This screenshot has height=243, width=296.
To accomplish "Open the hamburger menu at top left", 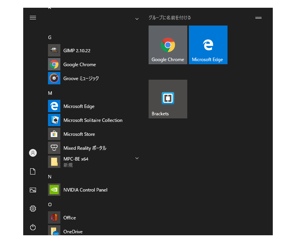I will coord(33,18).
